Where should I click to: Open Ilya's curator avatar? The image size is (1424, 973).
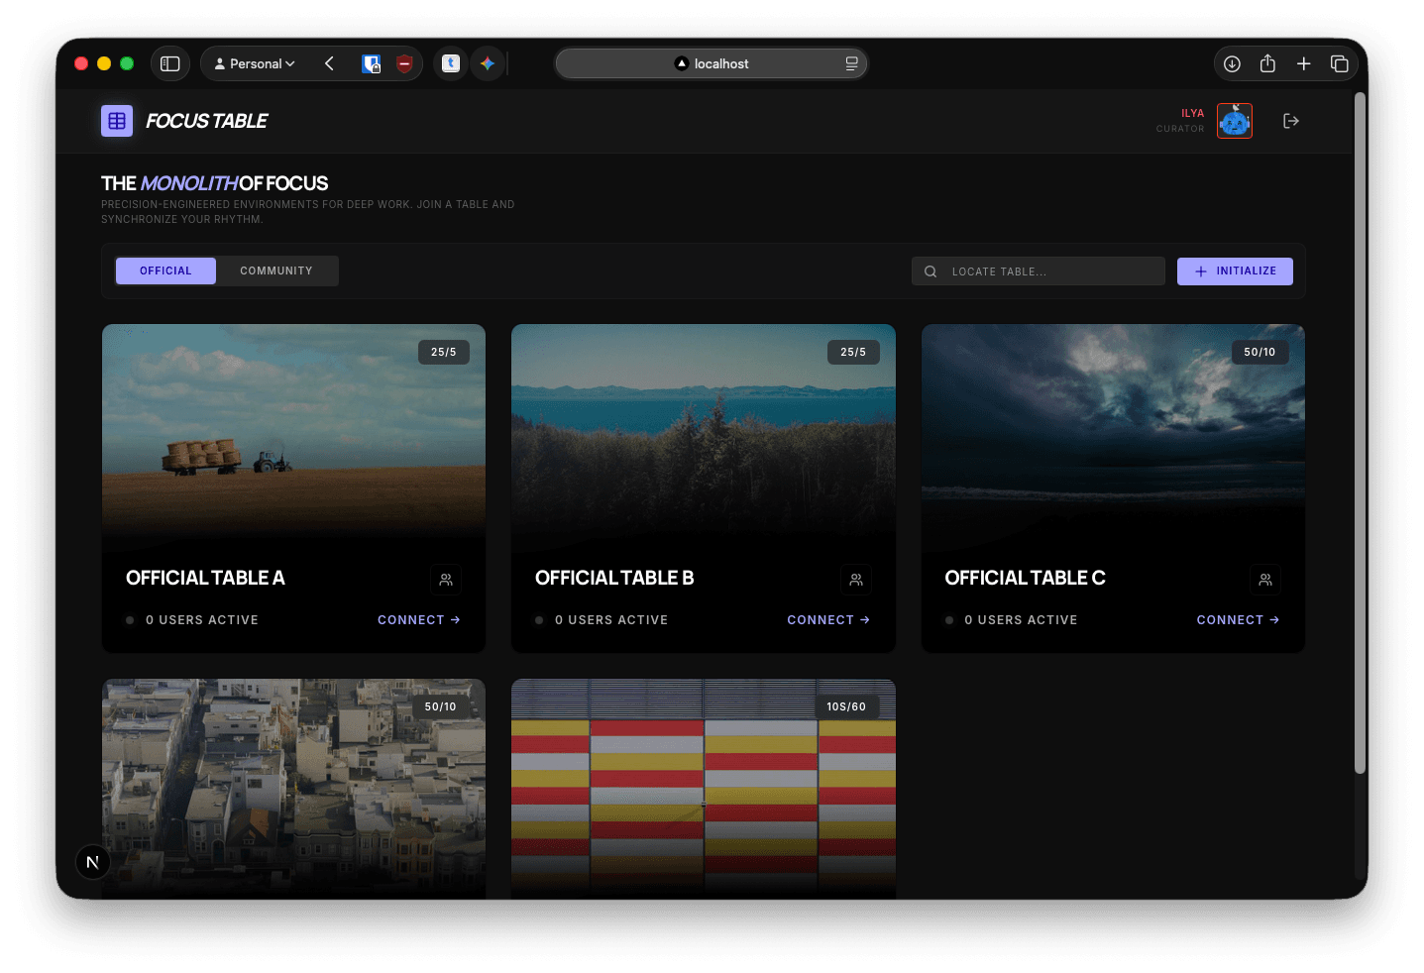tap(1234, 120)
